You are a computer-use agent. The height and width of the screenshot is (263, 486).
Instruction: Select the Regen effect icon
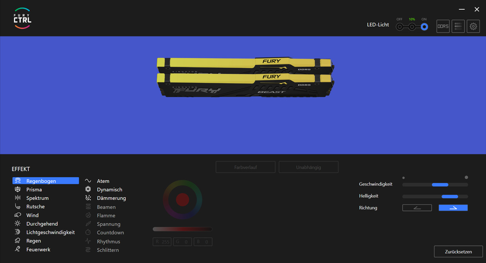click(x=18, y=241)
